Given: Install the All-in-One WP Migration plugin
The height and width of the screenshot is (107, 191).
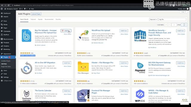Looking at the screenshot, I should pyautogui.click(x=67, y=63).
